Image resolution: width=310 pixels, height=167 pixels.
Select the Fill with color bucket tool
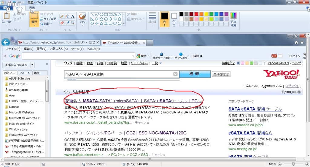point(68,16)
